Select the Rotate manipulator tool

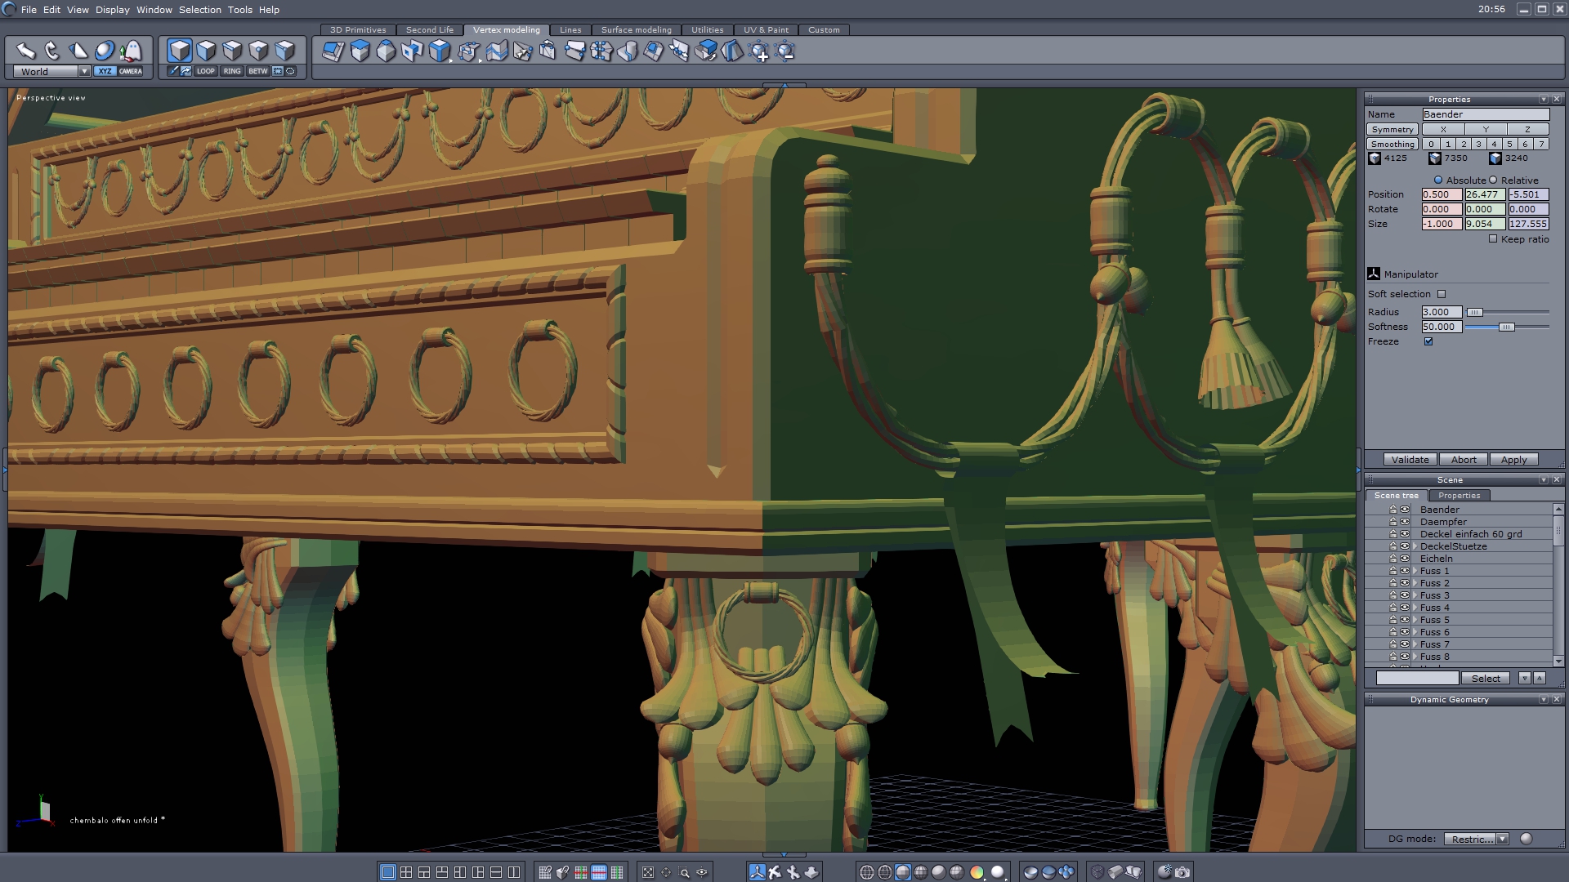pyautogui.click(x=51, y=51)
